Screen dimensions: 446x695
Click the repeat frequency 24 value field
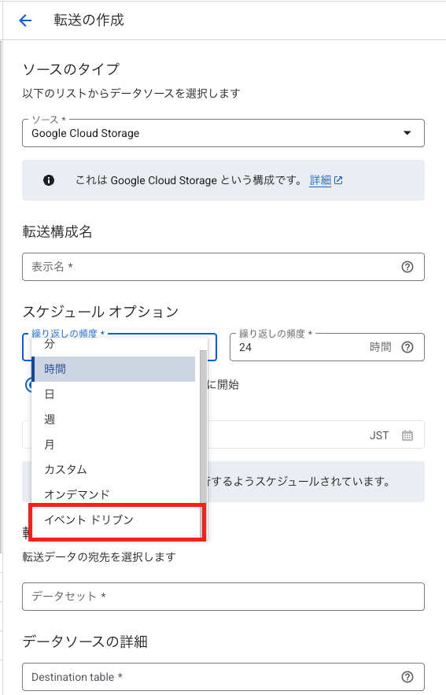(301, 347)
